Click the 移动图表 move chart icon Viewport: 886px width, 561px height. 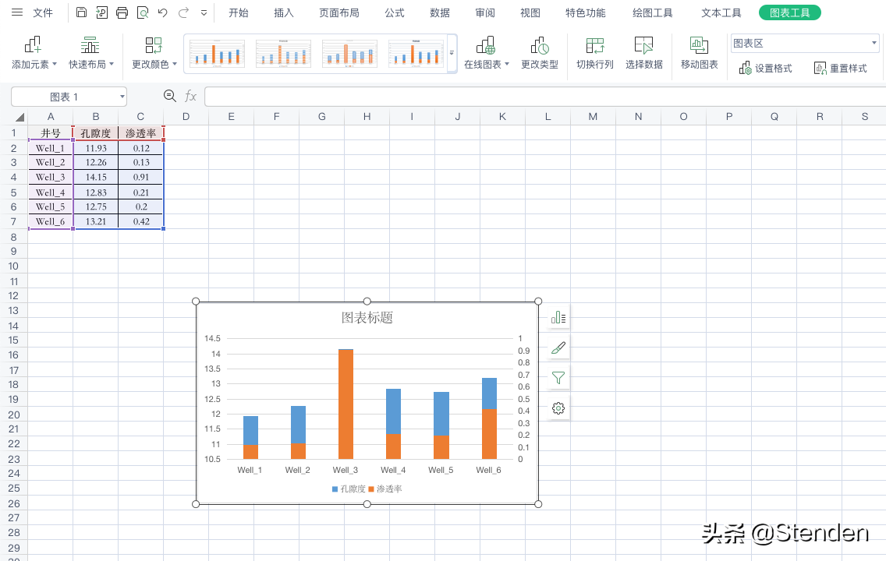[x=699, y=45]
